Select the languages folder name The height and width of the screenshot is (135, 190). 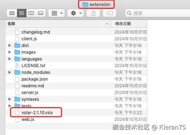pos(32,59)
